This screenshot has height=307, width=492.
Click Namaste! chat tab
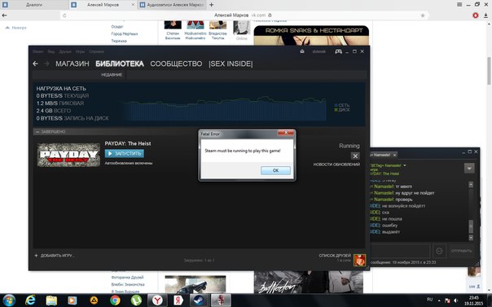(x=381, y=155)
